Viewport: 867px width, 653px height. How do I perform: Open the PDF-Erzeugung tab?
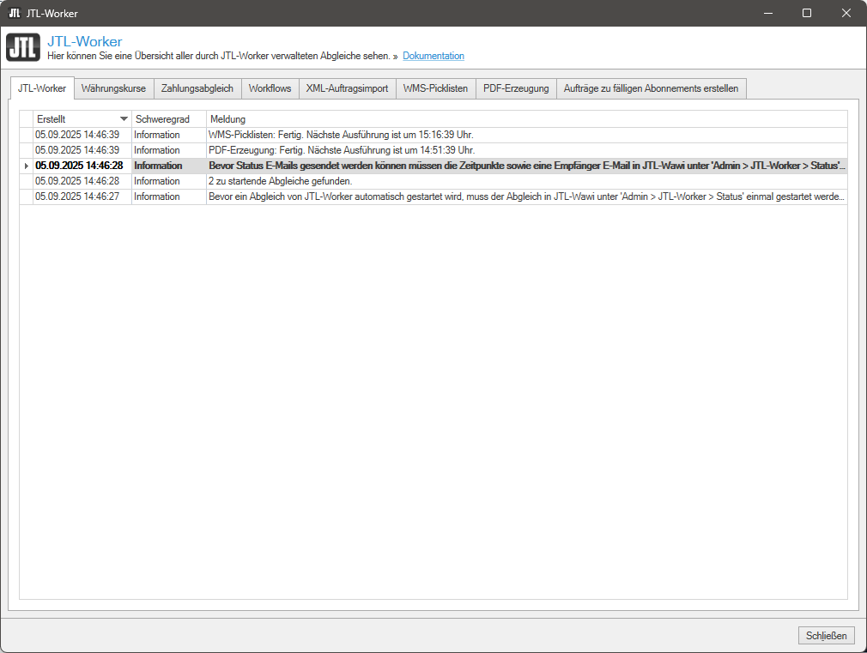pyautogui.click(x=515, y=88)
